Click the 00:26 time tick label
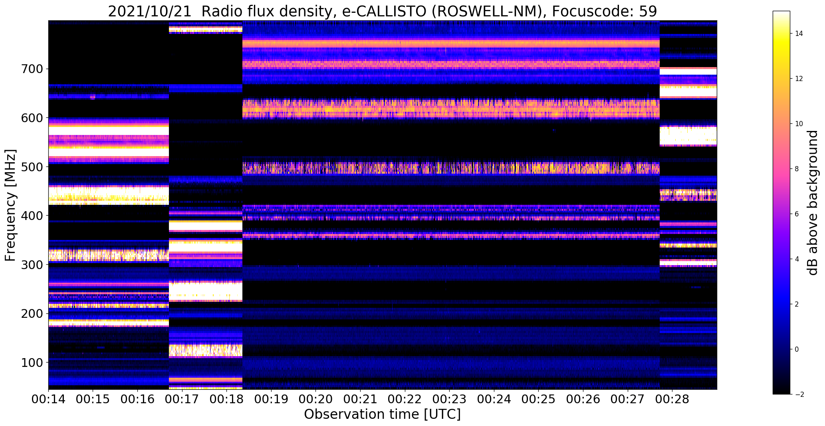Screen dimensions: 825x426 (583, 399)
